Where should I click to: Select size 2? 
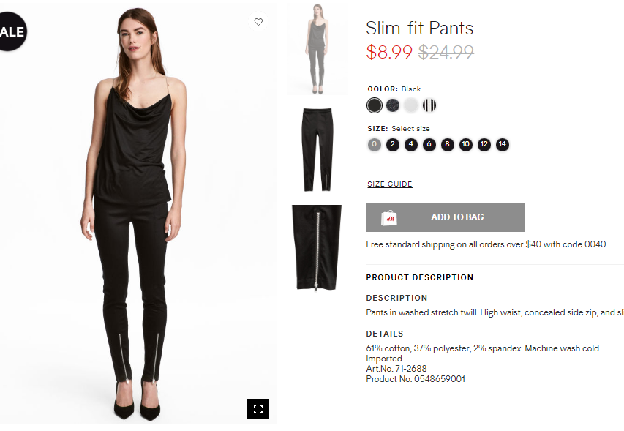392,144
